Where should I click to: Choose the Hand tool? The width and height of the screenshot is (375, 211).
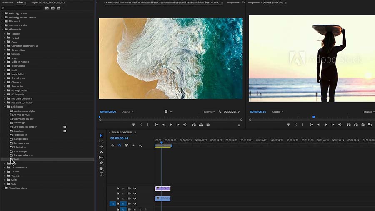tap(101, 168)
